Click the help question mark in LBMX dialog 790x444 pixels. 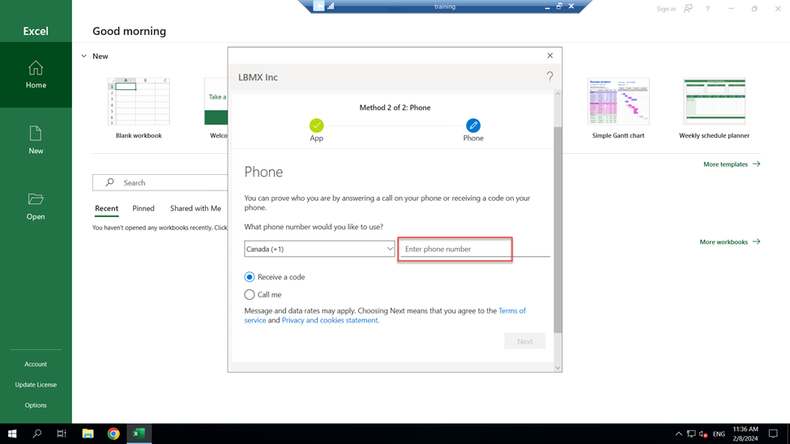pyautogui.click(x=549, y=77)
